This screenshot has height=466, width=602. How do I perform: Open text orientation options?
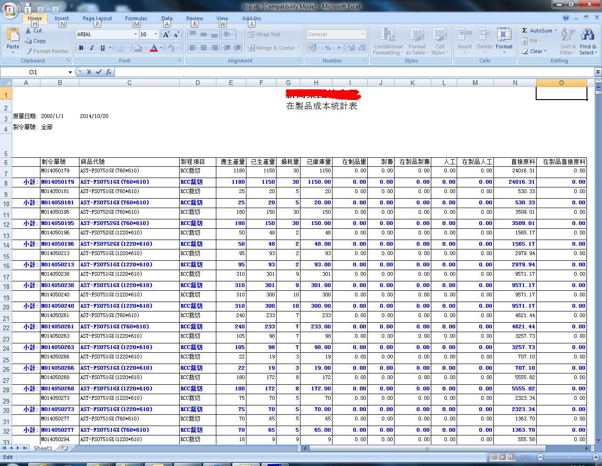[x=228, y=34]
